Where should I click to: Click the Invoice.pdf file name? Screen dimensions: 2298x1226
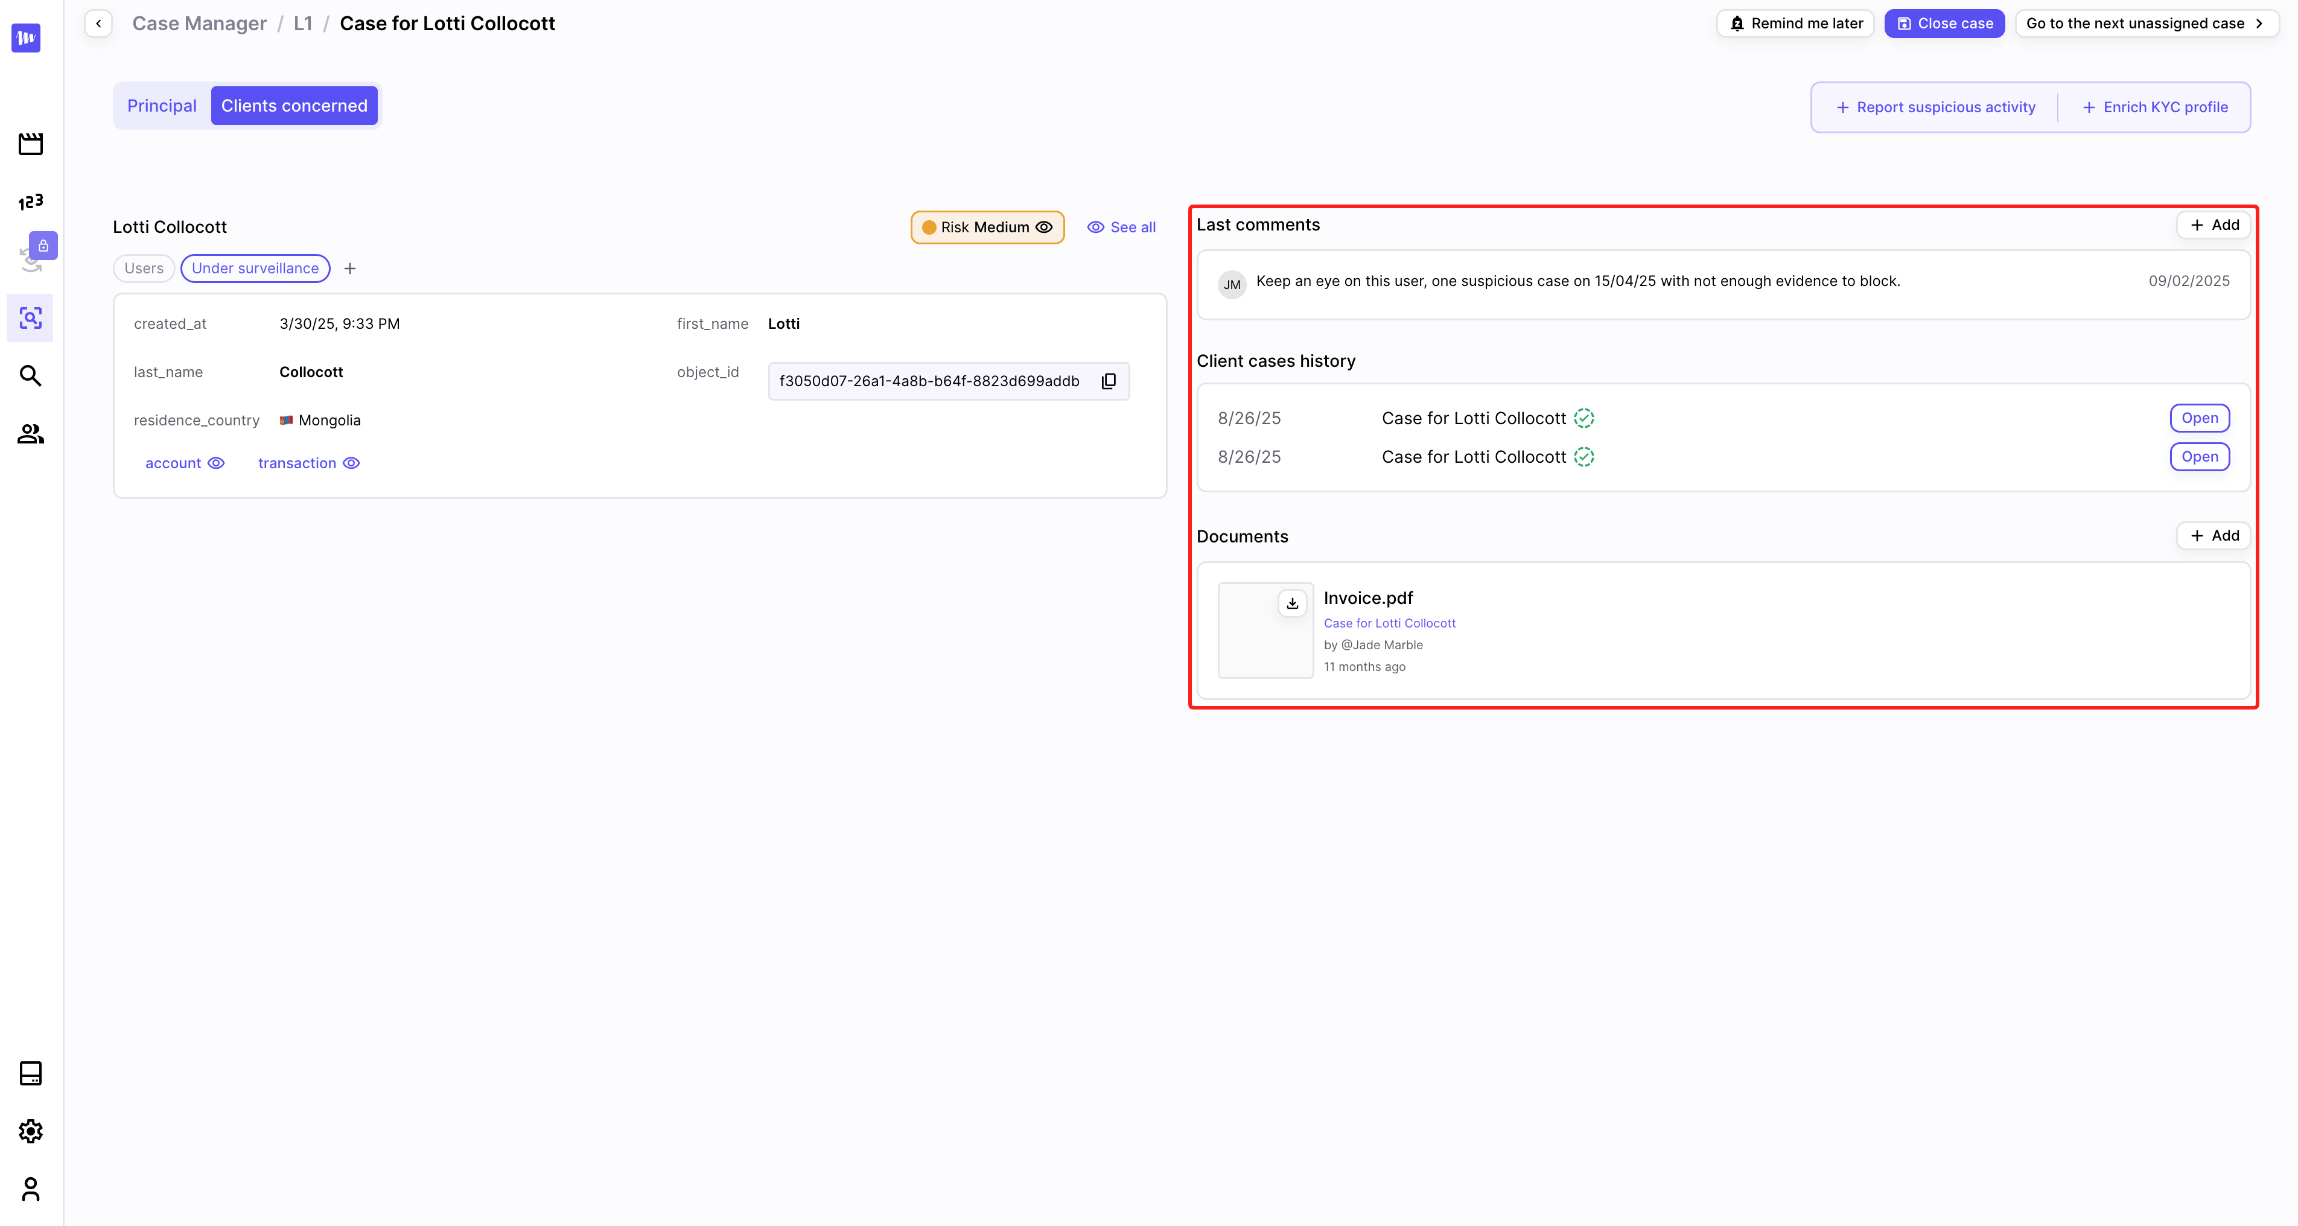tap(1367, 599)
